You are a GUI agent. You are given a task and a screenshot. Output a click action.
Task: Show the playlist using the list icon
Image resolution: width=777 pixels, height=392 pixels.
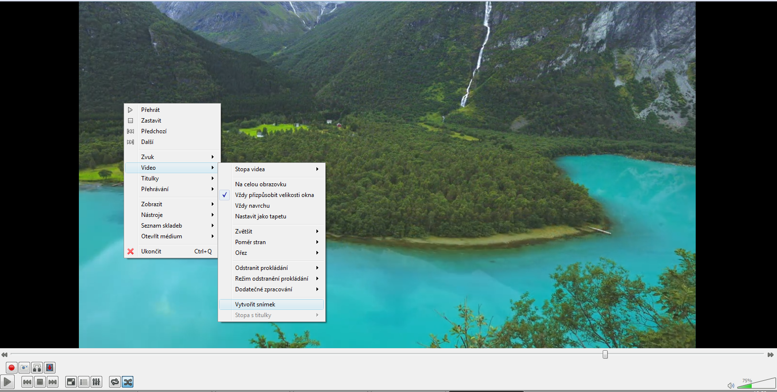click(84, 382)
